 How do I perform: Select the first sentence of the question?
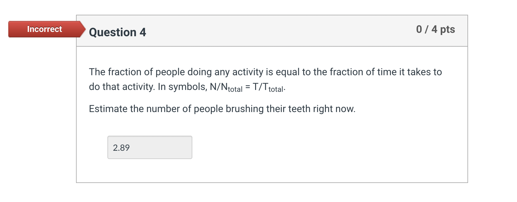pyautogui.click(x=265, y=72)
